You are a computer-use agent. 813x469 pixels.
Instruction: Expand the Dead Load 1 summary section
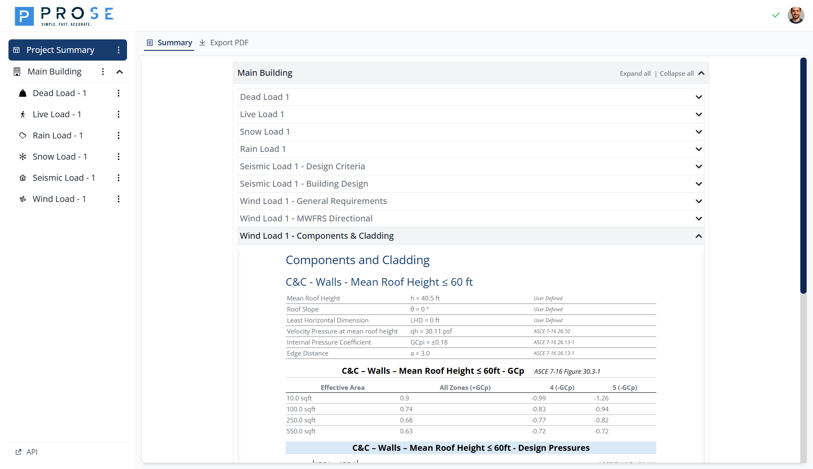[x=698, y=97]
